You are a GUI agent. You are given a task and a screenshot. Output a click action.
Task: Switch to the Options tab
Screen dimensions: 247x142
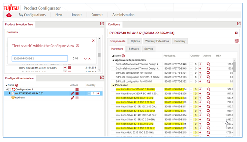[x=135, y=41]
